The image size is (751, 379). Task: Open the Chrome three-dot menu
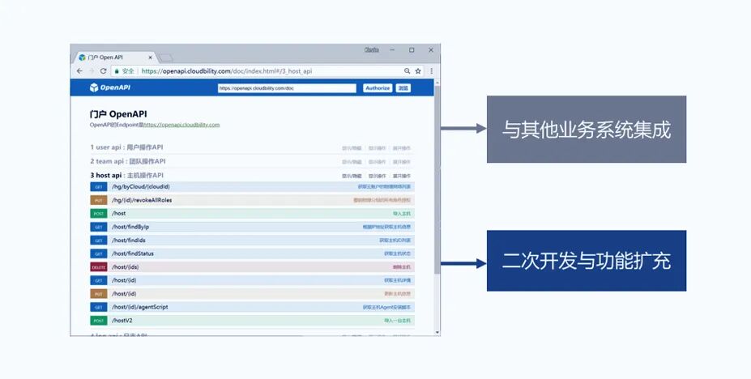tap(432, 70)
